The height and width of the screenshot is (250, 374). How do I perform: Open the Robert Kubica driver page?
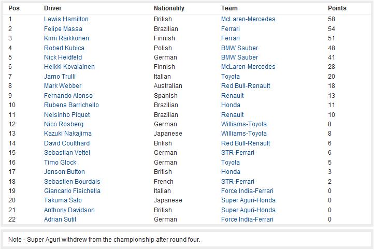coord(64,48)
